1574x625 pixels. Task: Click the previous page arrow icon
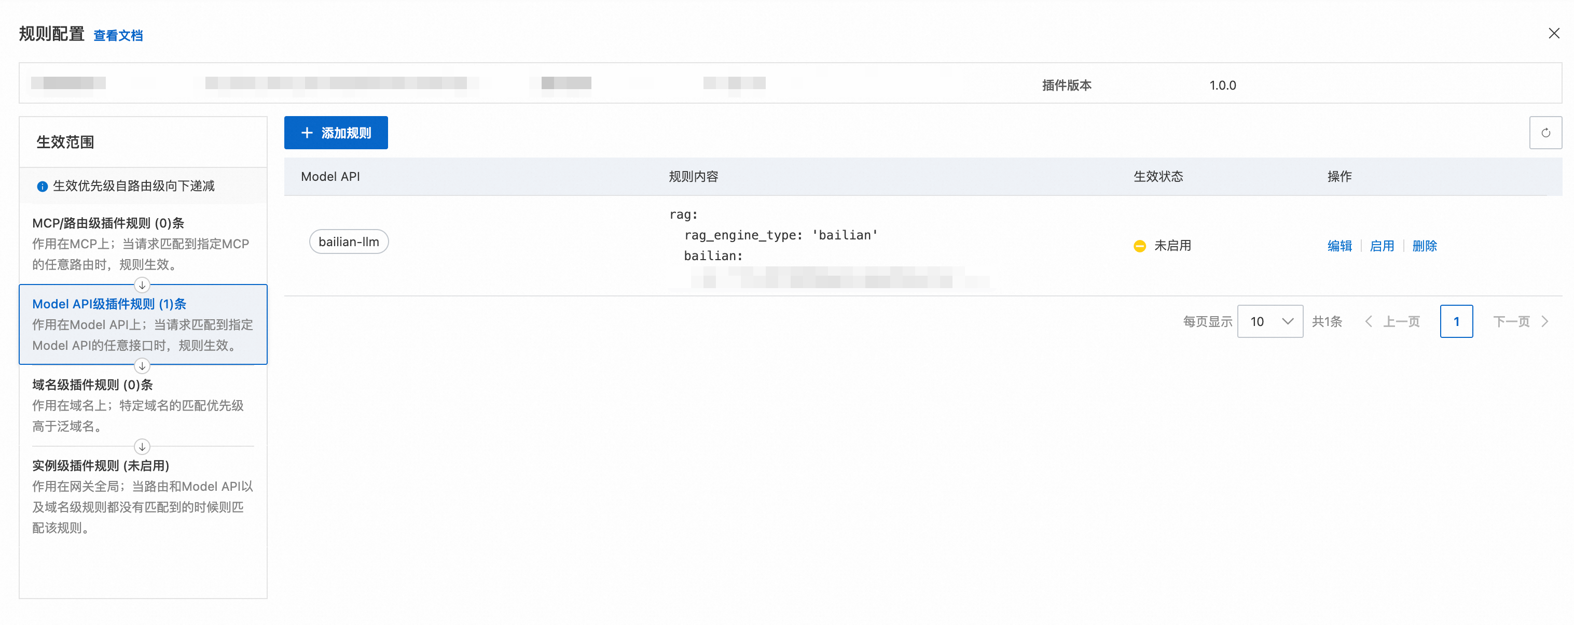[1368, 322]
